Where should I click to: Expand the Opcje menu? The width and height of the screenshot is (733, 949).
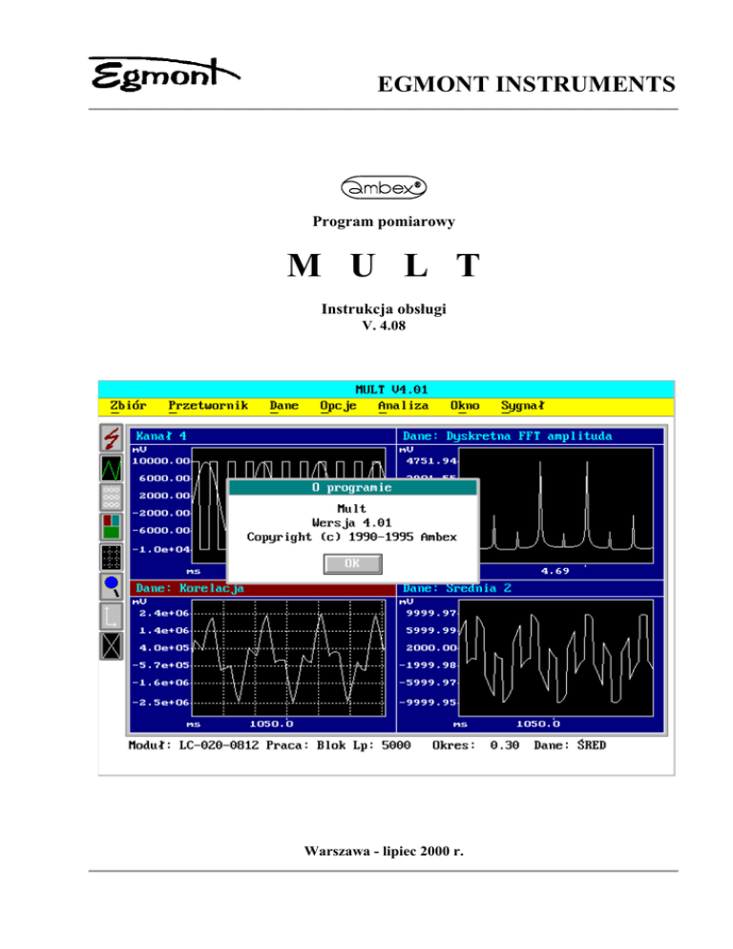(338, 406)
